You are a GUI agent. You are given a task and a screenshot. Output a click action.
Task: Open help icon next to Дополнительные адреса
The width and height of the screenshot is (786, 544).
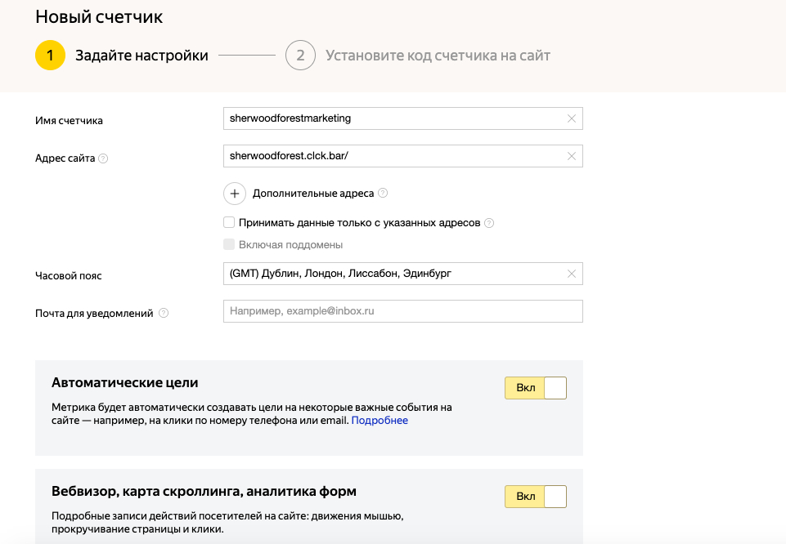coord(383,194)
